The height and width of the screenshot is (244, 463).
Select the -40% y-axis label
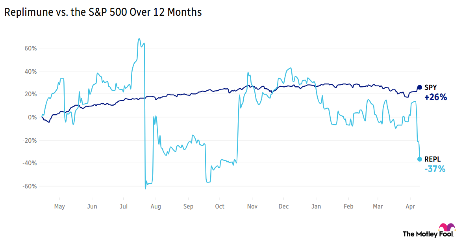30,163
